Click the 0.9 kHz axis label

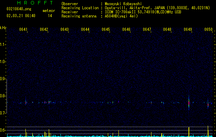pos(3,79)
